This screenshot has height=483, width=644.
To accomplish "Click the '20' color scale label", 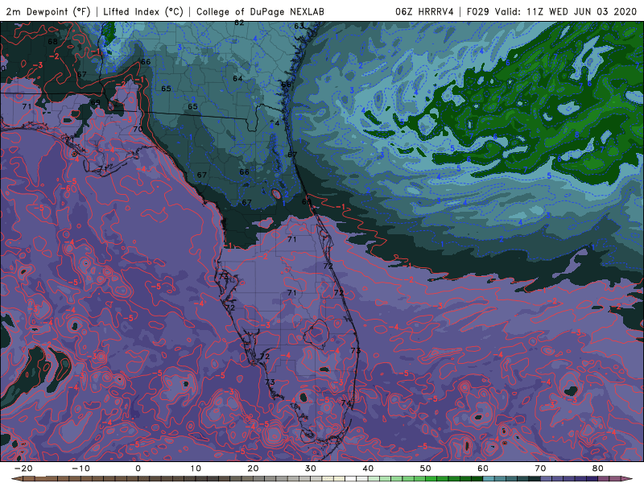I will pos(253,469).
